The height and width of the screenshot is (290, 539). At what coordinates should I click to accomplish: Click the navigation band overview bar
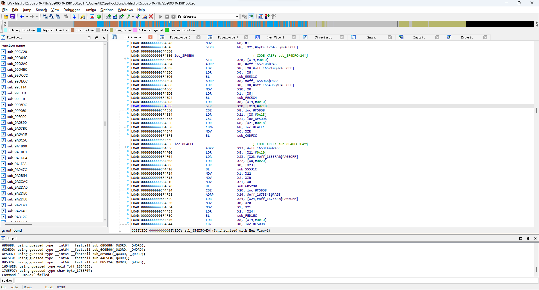(x=271, y=24)
